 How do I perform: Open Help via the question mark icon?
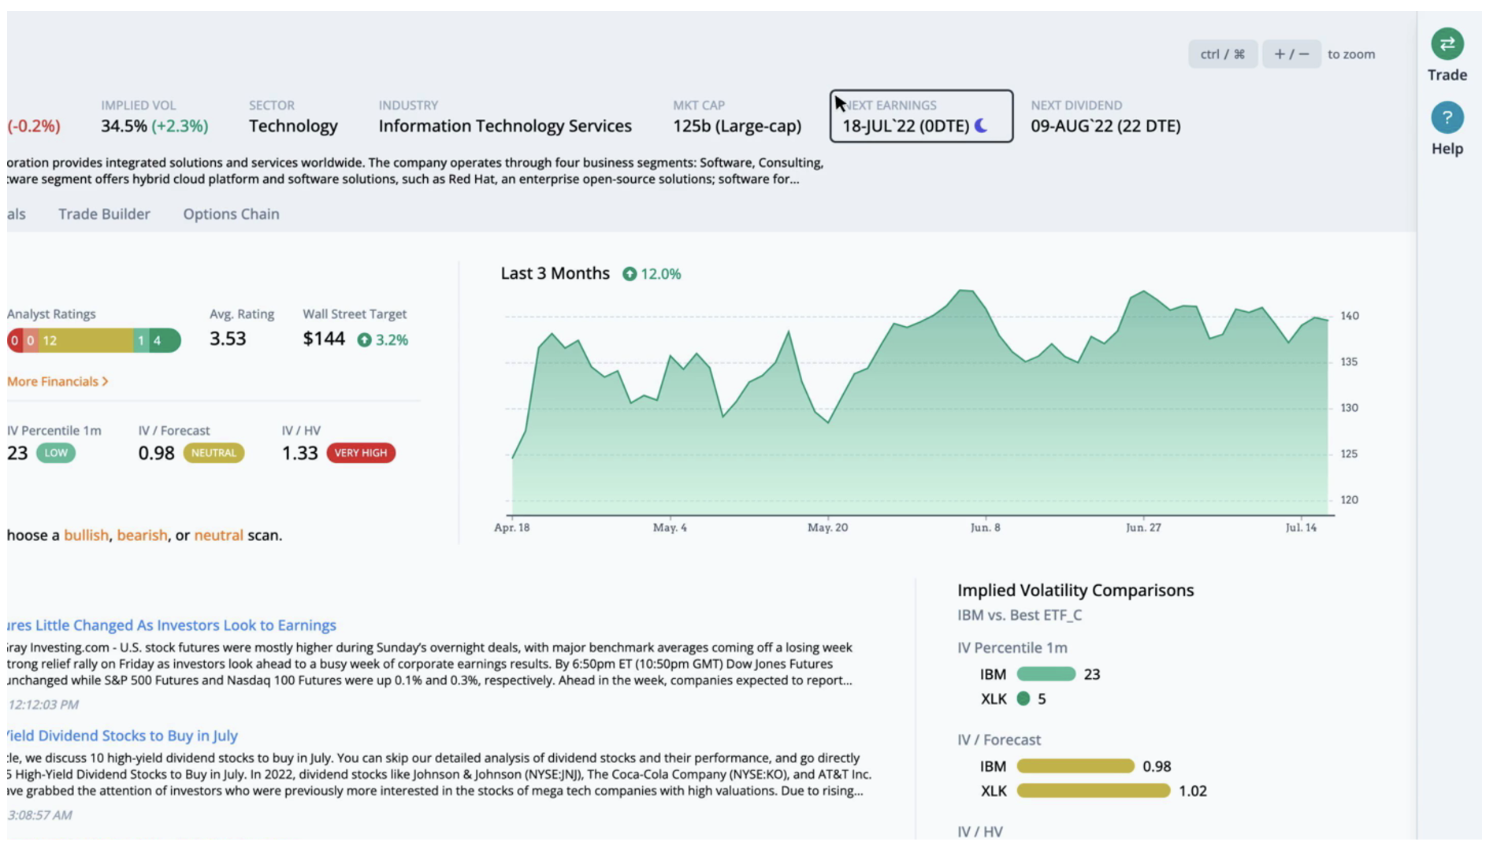pyautogui.click(x=1447, y=118)
